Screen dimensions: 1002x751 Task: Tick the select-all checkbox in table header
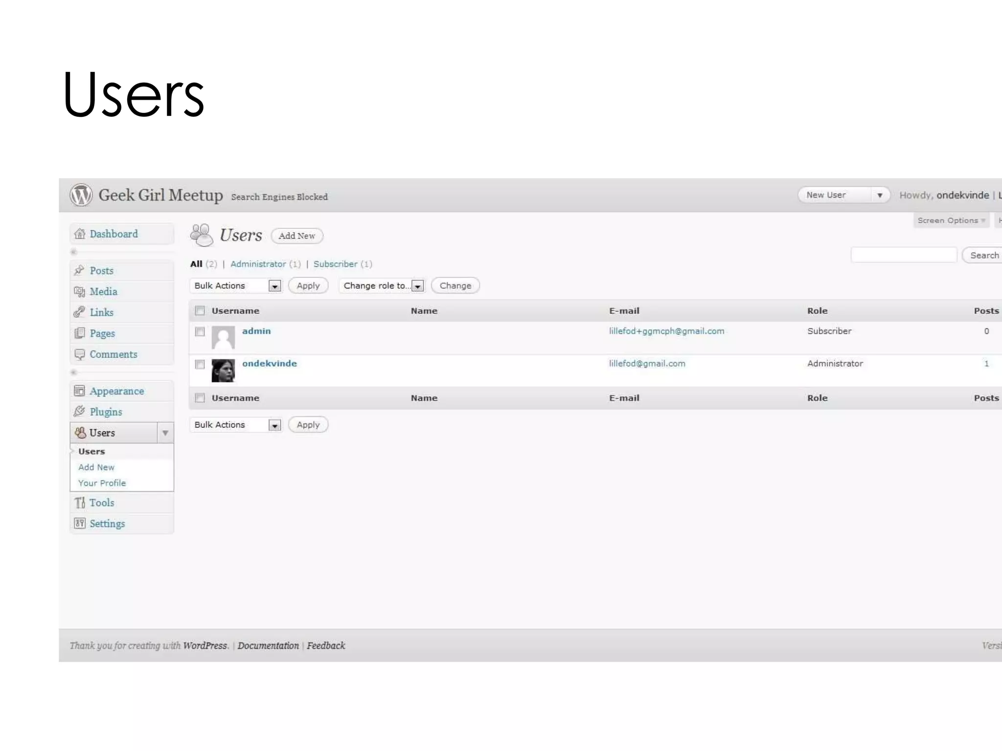pos(200,310)
